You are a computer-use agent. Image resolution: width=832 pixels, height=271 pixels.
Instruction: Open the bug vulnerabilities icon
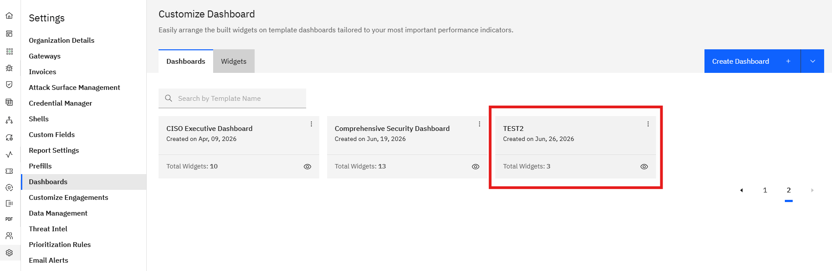9,68
